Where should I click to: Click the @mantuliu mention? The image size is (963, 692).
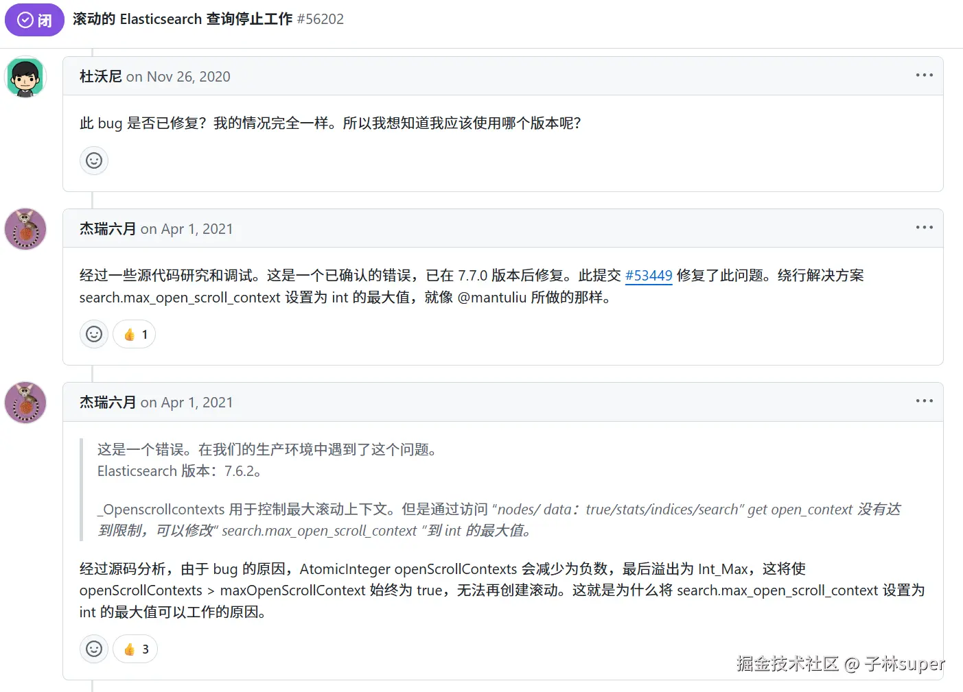[491, 297]
